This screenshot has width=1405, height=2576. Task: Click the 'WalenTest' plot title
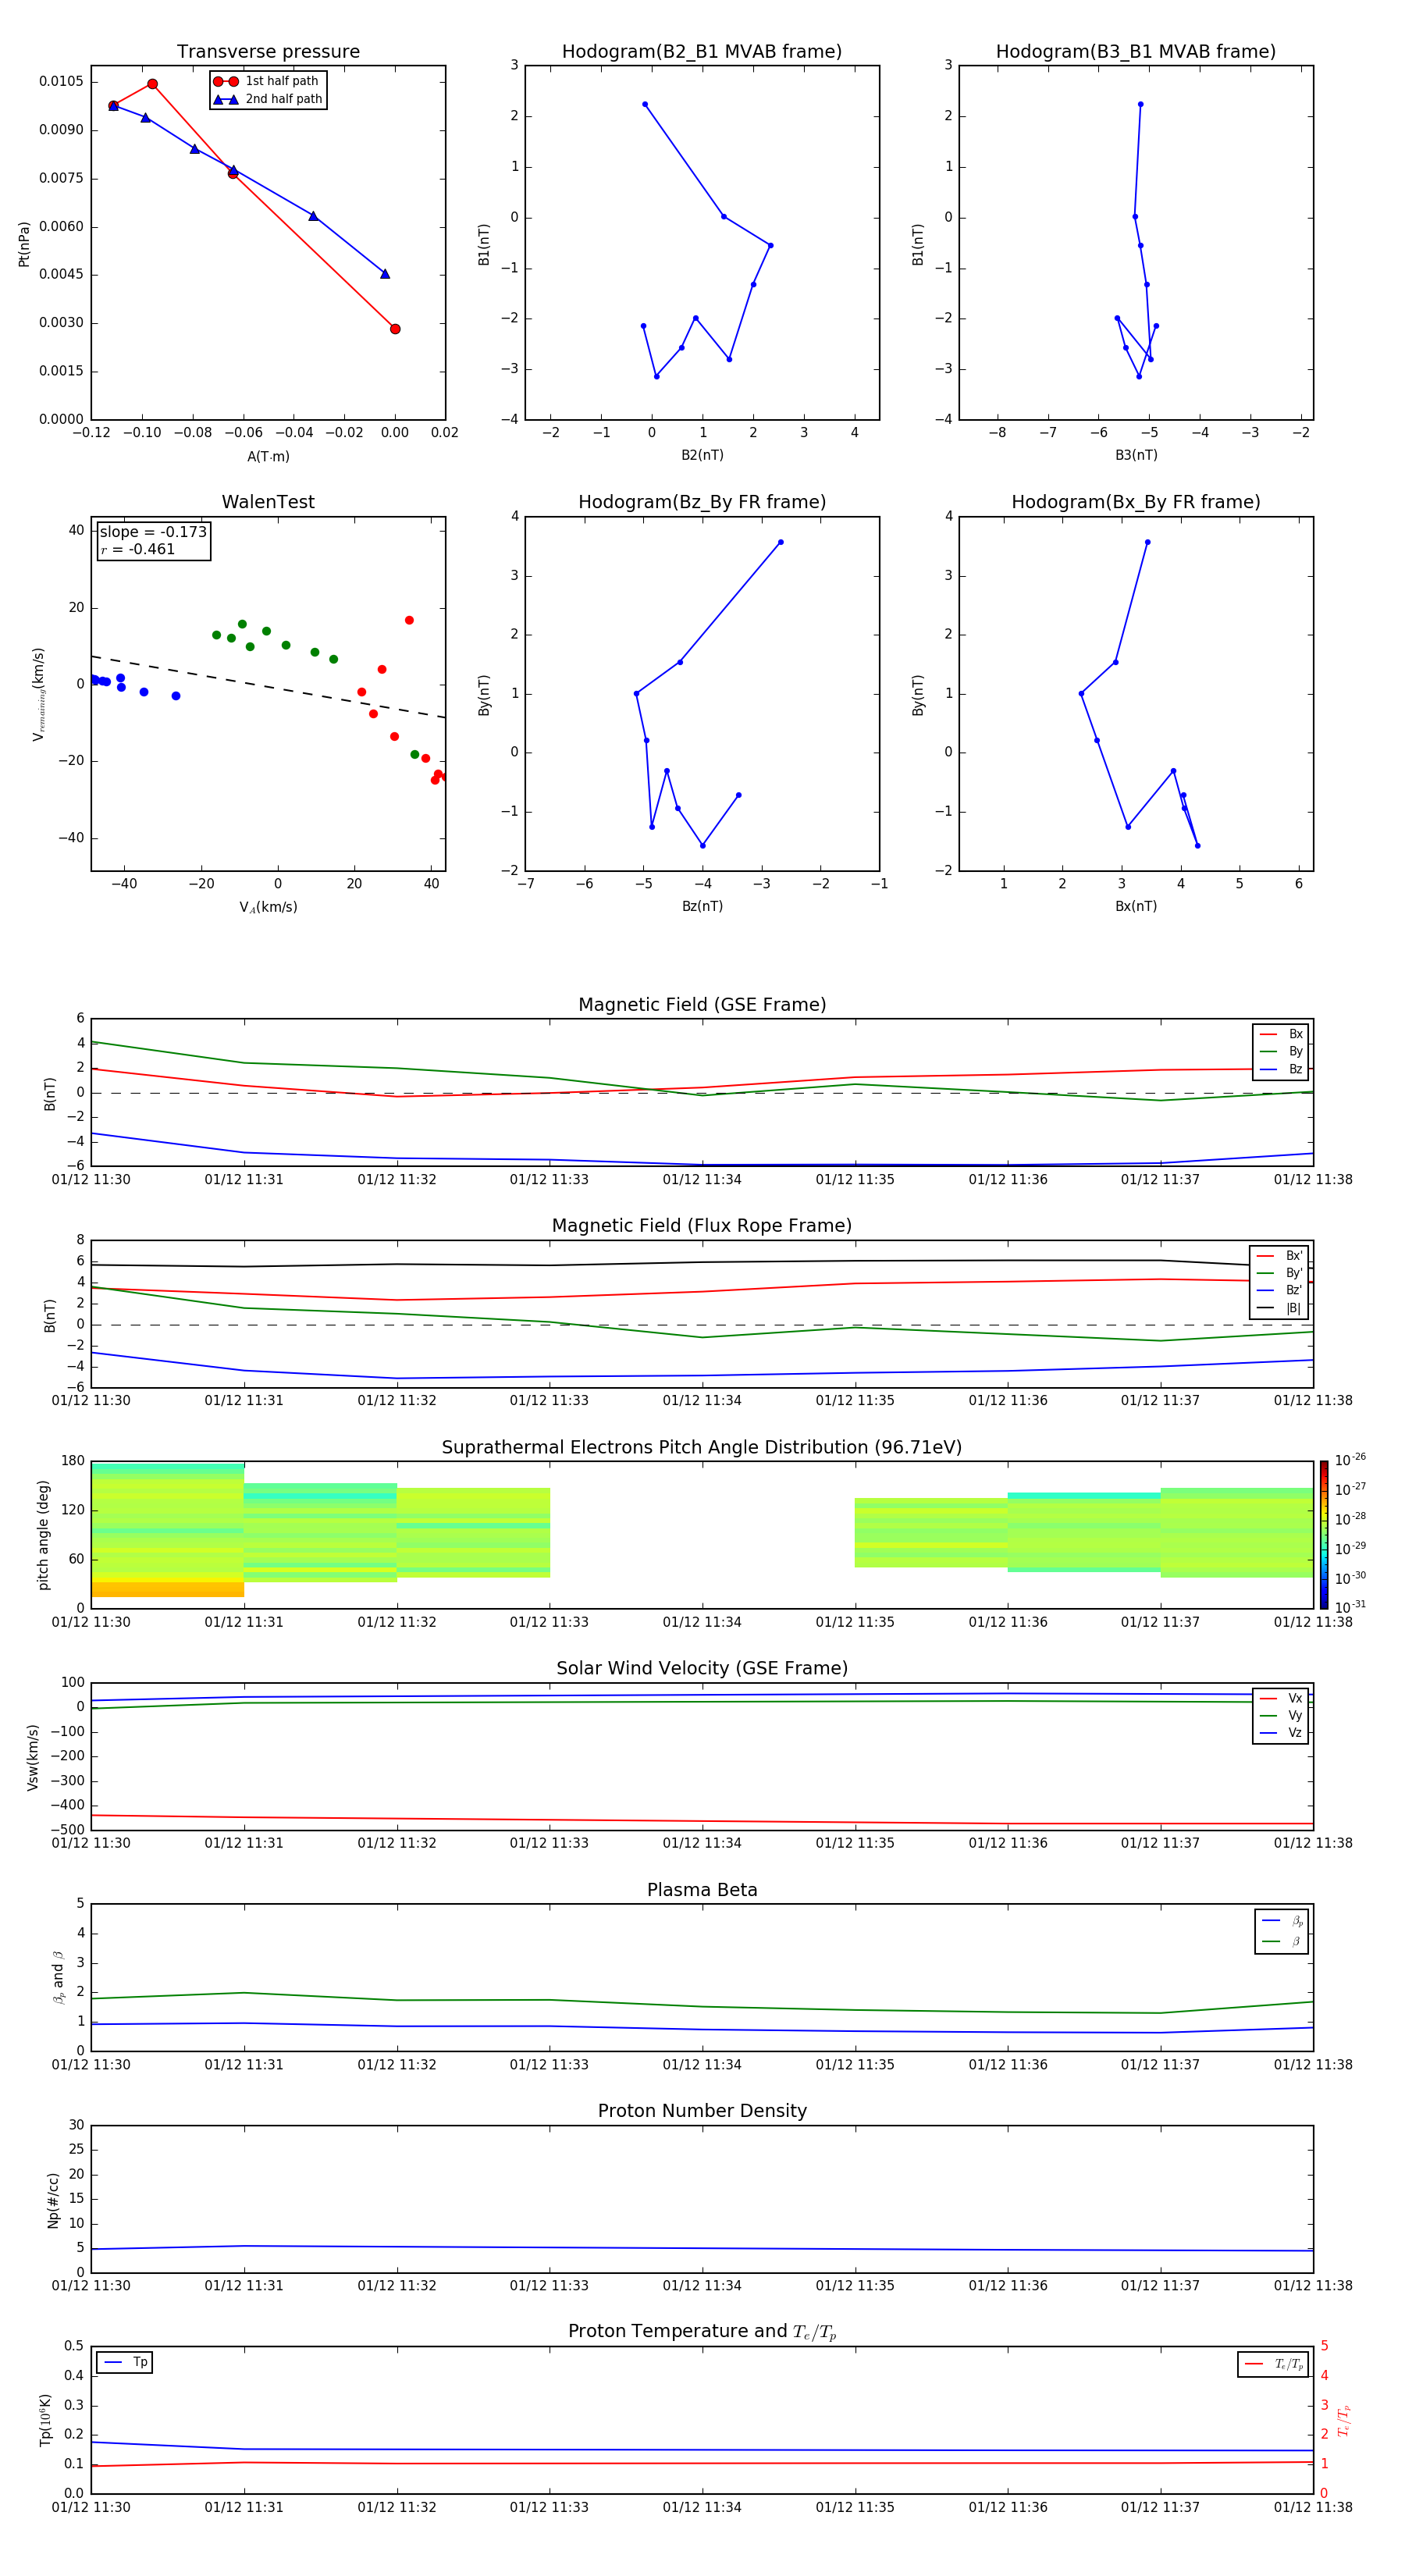click(268, 502)
